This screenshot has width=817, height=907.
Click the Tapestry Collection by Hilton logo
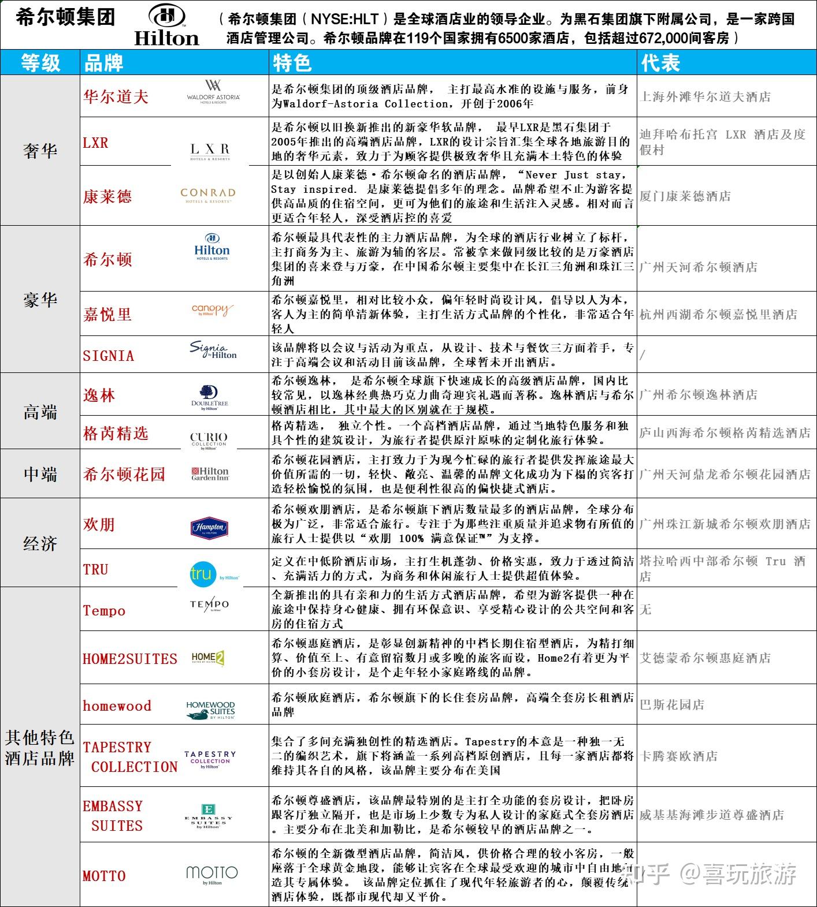(x=210, y=760)
